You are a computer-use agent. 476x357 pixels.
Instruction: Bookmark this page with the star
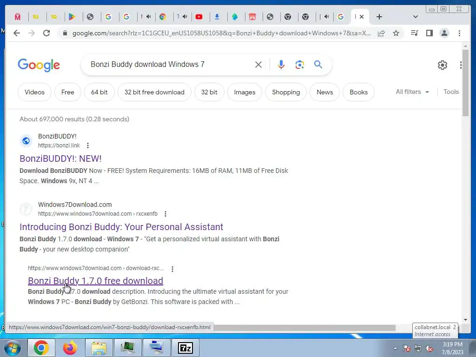pyautogui.click(x=396, y=33)
